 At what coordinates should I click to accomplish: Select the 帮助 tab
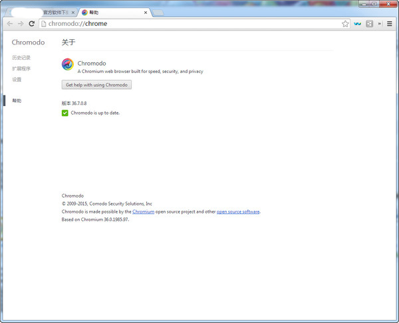pos(114,13)
